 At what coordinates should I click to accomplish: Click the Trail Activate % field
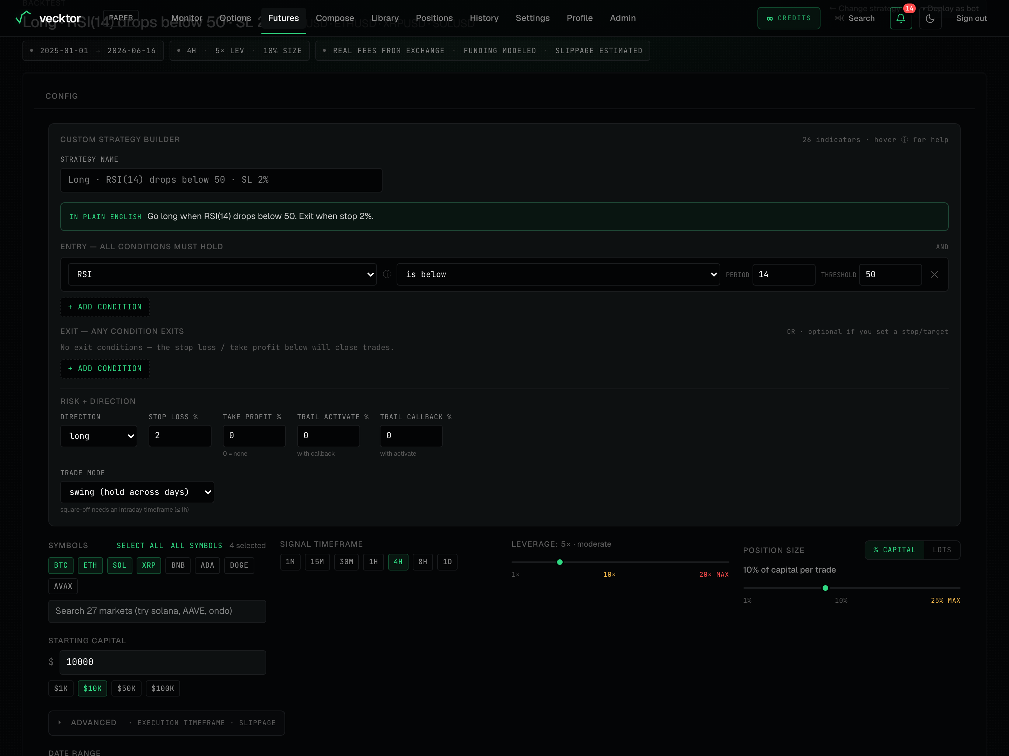328,436
